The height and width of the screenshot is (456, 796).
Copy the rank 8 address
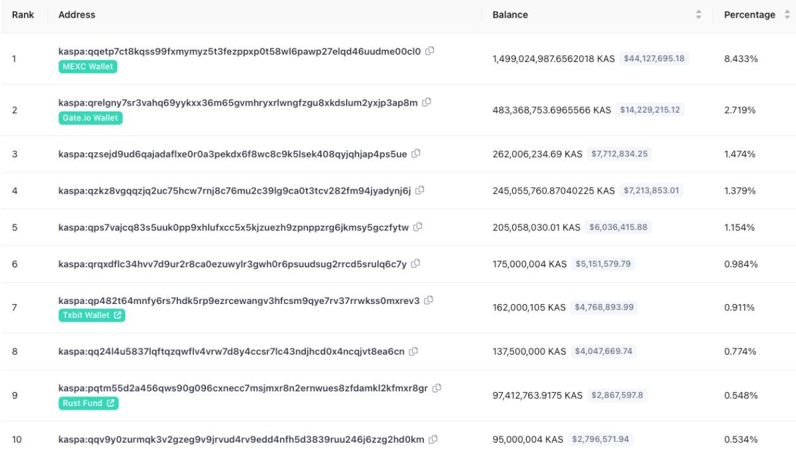pyautogui.click(x=413, y=351)
